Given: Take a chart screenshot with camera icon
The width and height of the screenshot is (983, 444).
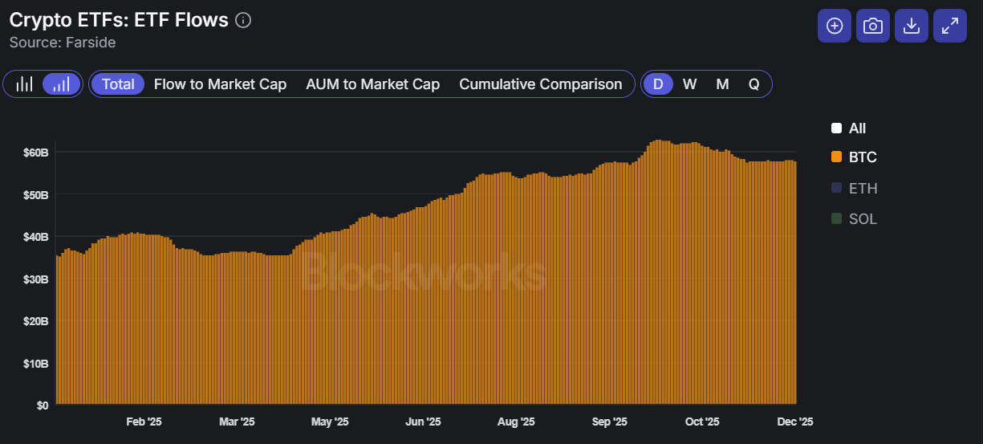Looking at the screenshot, I should click(872, 26).
